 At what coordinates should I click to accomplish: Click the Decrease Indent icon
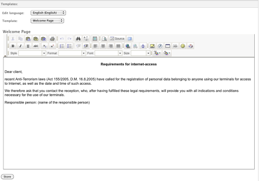coord(78,46)
